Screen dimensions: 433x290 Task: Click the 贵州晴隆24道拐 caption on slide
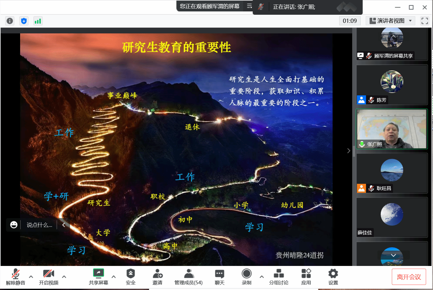pos(299,255)
